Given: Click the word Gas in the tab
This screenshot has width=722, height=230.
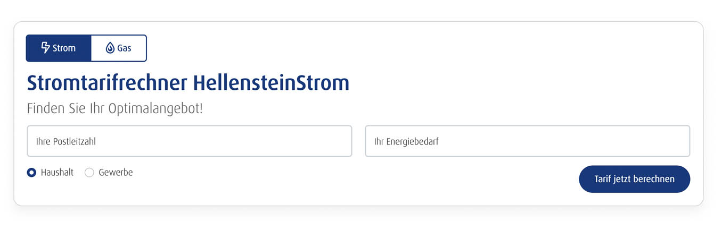Looking at the screenshot, I should click(x=124, y=48).
